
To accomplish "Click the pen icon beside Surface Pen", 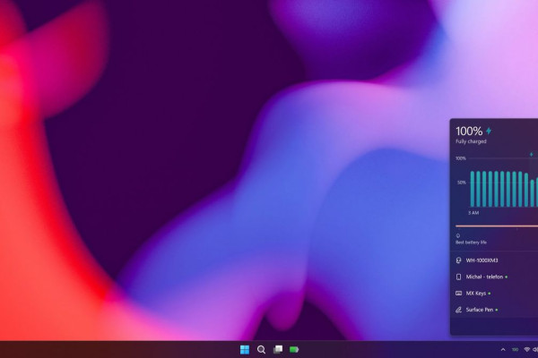I will tap(458, 310).
